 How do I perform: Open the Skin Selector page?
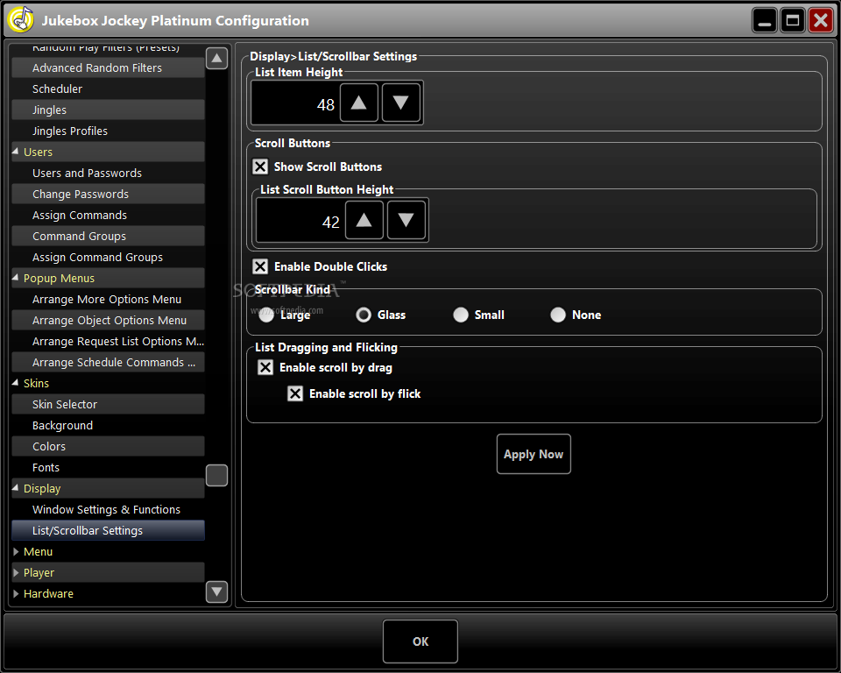[x=108, y=404]
